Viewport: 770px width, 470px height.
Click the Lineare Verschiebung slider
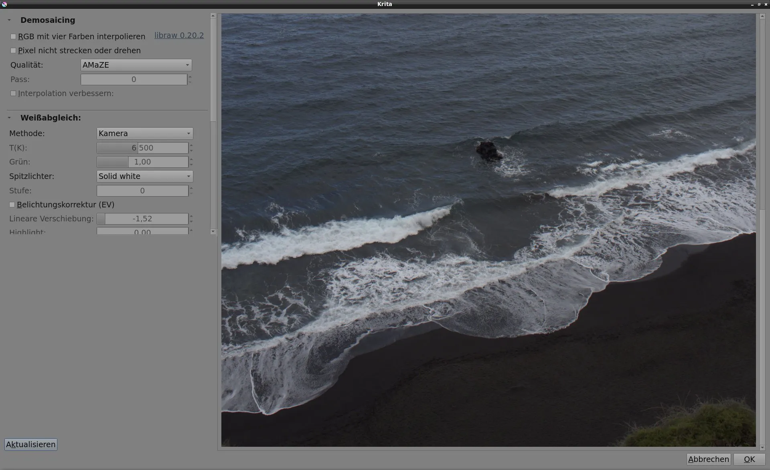click(142, 219)
